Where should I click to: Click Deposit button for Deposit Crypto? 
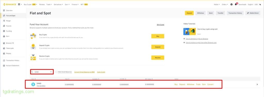158,47
